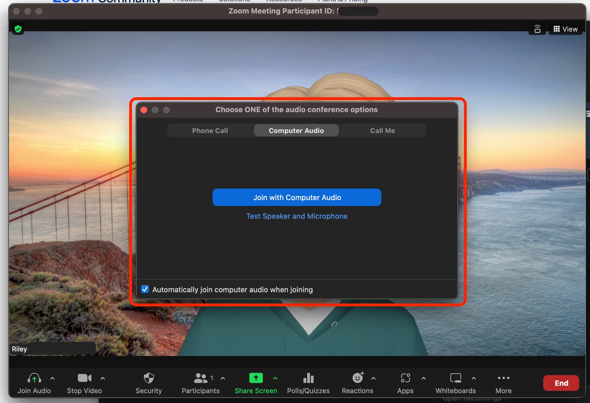
Task: Open the Security shield icon
Action: (x=149, y=378)
